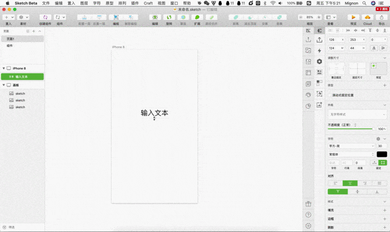390x232 pixels.
Task: Click the flip horizontal icon in inspector
Action: 374,48
